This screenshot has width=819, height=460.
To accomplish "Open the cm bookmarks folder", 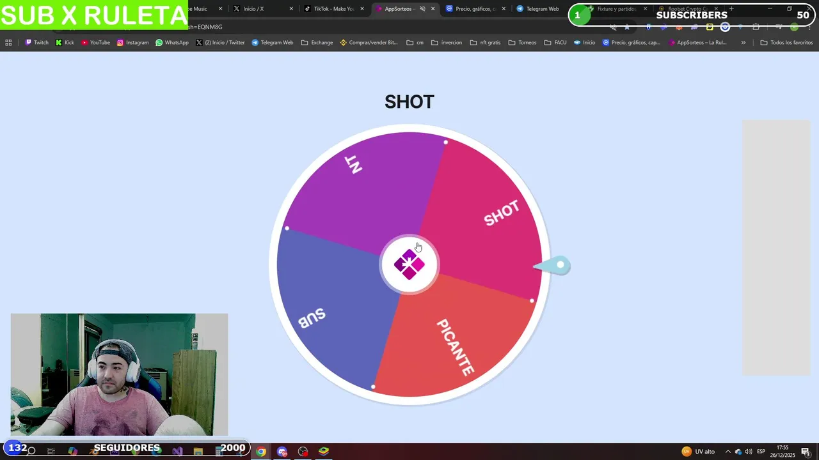I will pyautogui.click(x=415, y=43).
